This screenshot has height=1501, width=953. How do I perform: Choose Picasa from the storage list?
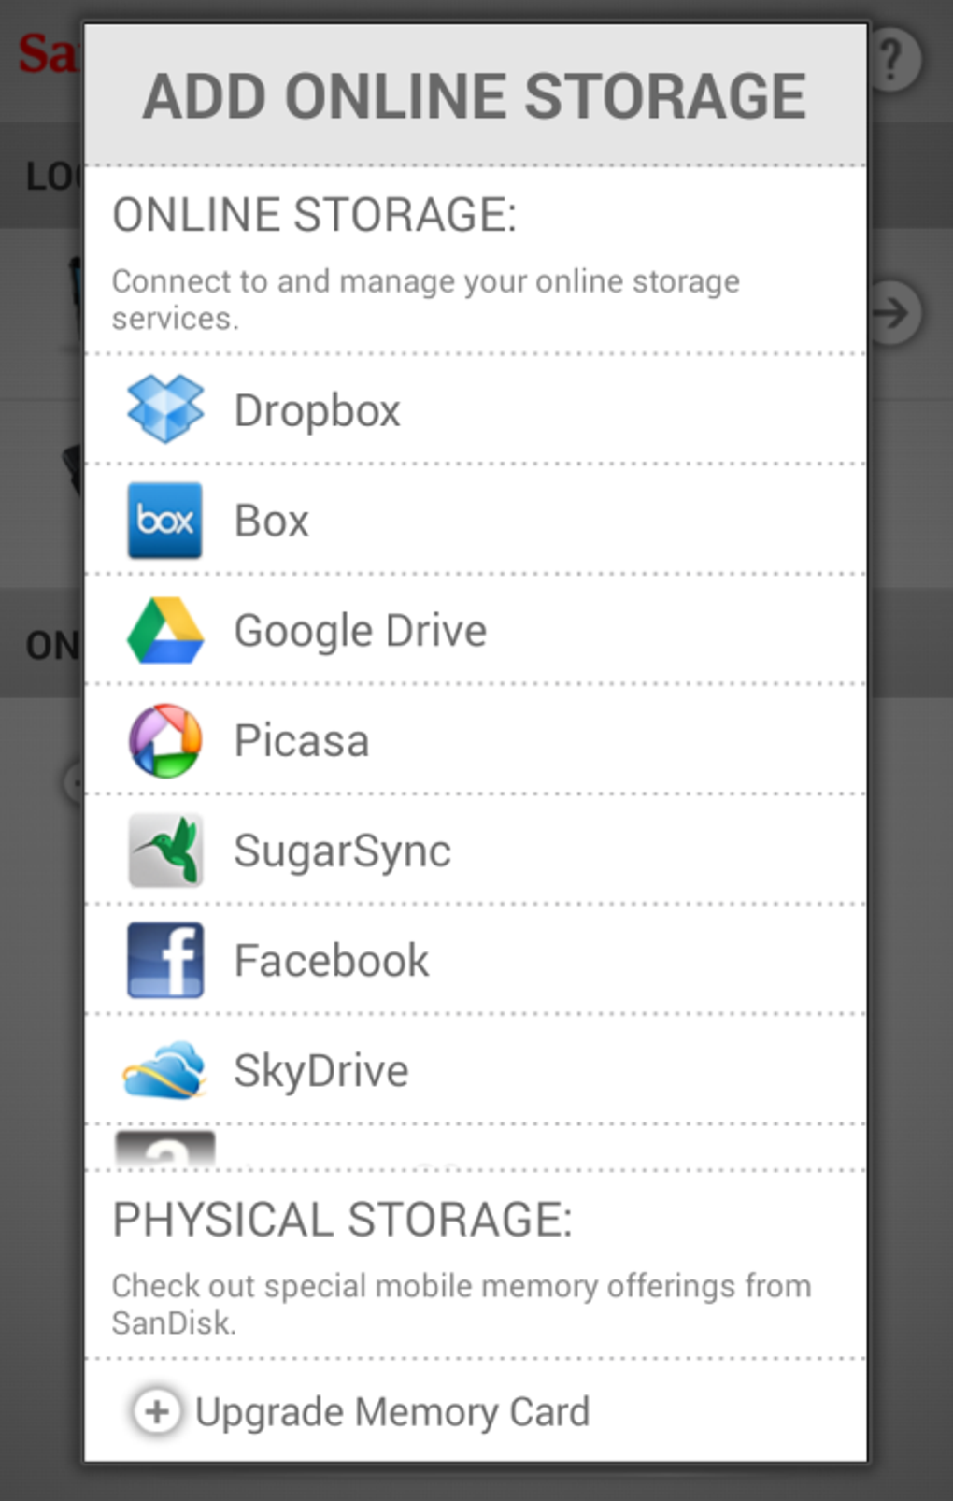pos(476,740)
